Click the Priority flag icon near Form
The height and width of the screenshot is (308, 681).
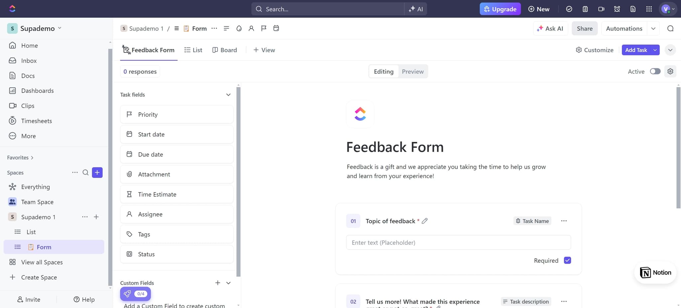(x=264, y=29)
